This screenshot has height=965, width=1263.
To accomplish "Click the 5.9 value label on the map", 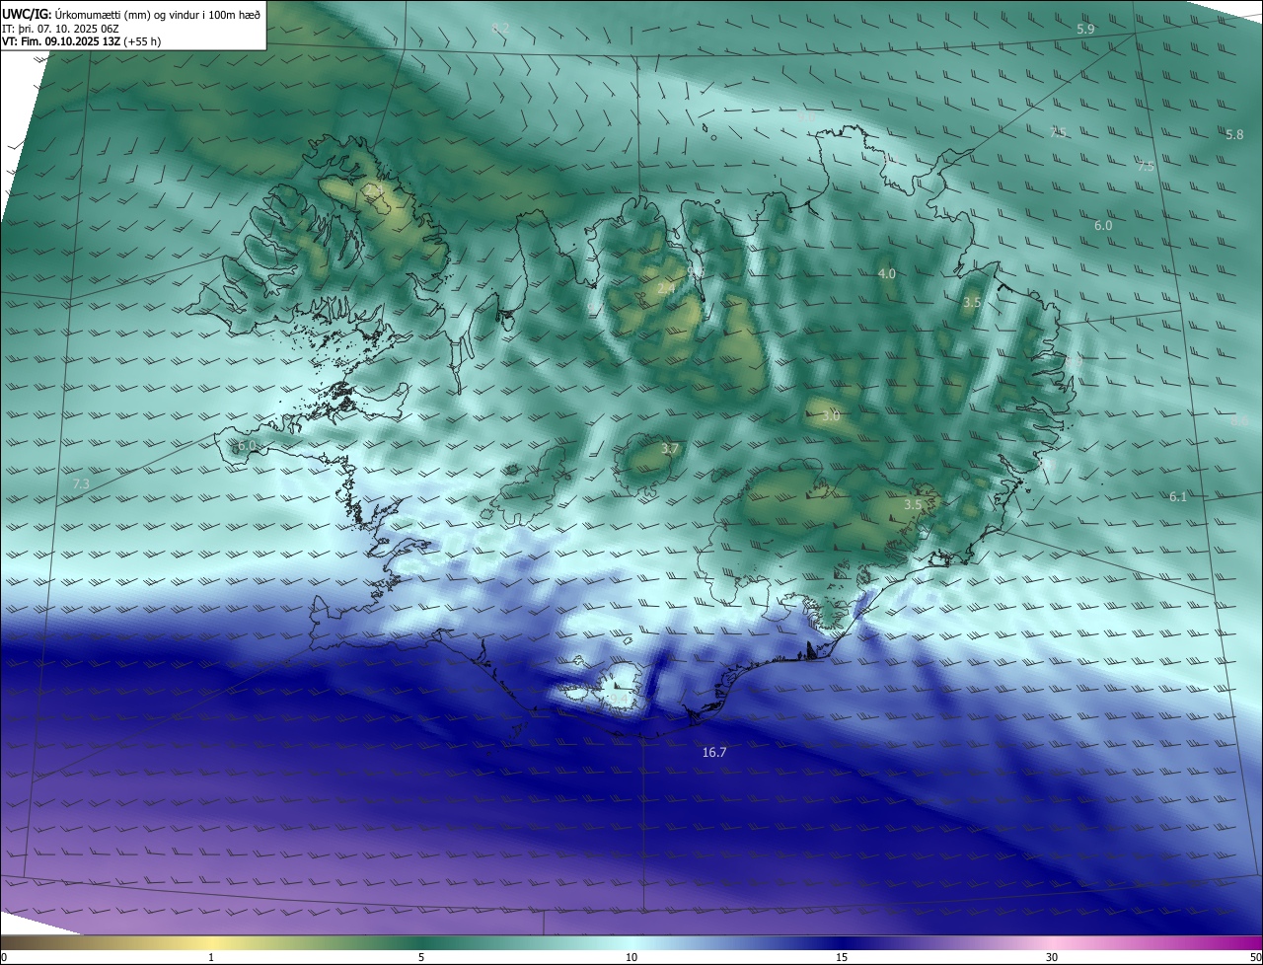I will coord(1085,30).
